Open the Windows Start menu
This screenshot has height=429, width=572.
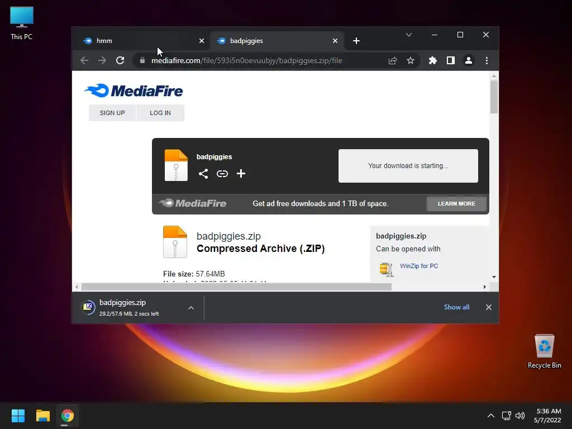click(x=18, y=416)
